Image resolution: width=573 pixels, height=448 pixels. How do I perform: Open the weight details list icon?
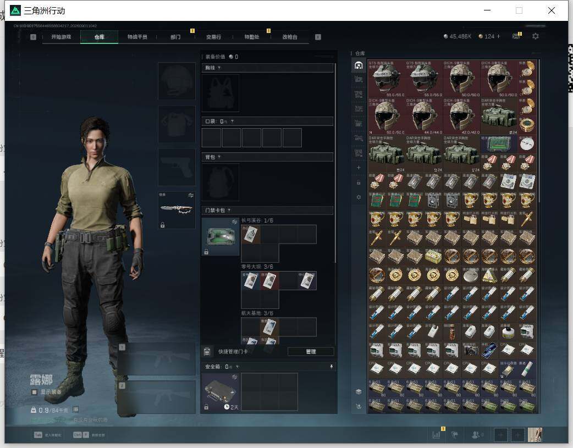tap(75, 410)
